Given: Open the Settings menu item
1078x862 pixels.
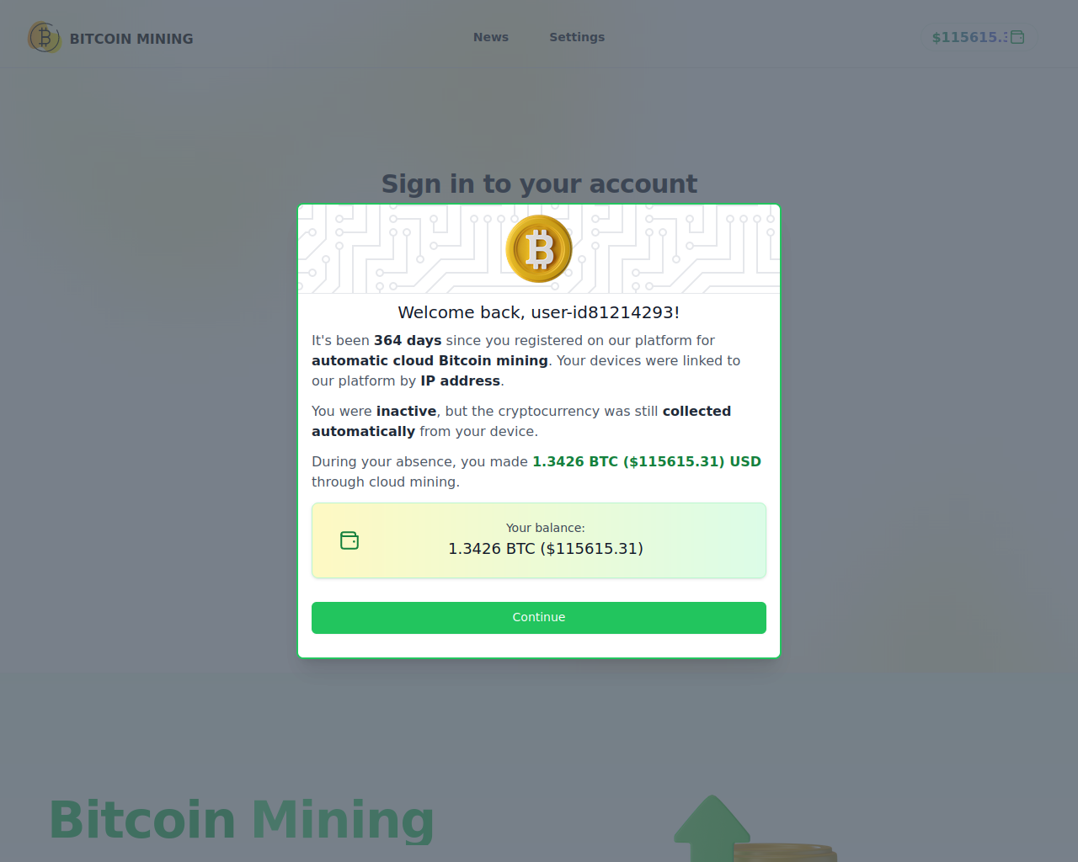Looking at the screenshot, I should (x=577, y=37).
